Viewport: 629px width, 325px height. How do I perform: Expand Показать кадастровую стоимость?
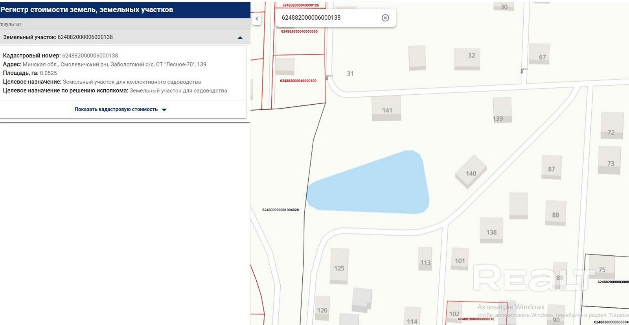[x=116, y=109]
